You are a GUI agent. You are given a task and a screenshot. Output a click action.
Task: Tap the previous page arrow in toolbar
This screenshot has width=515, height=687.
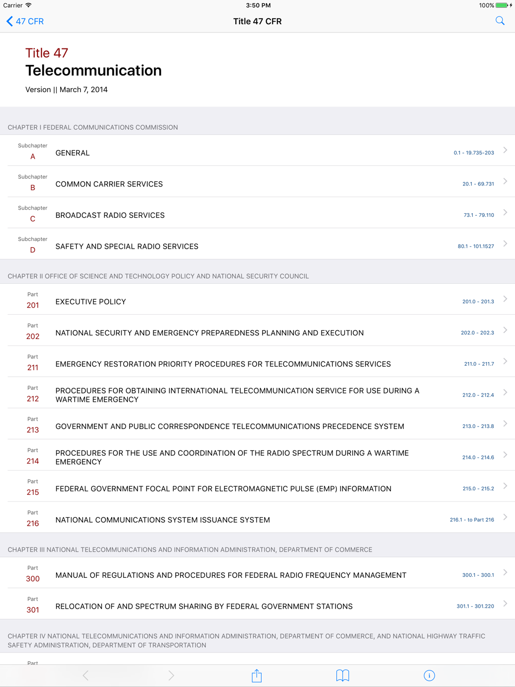point(85,676)
